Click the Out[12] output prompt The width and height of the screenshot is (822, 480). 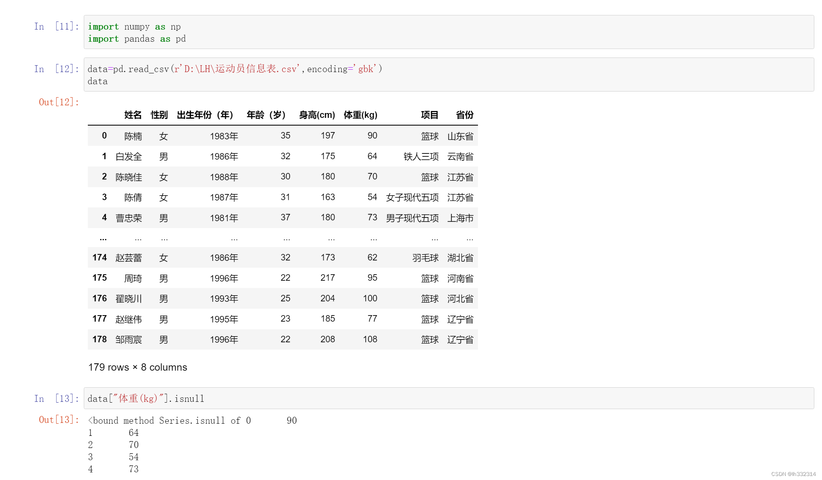pos(59,102)
